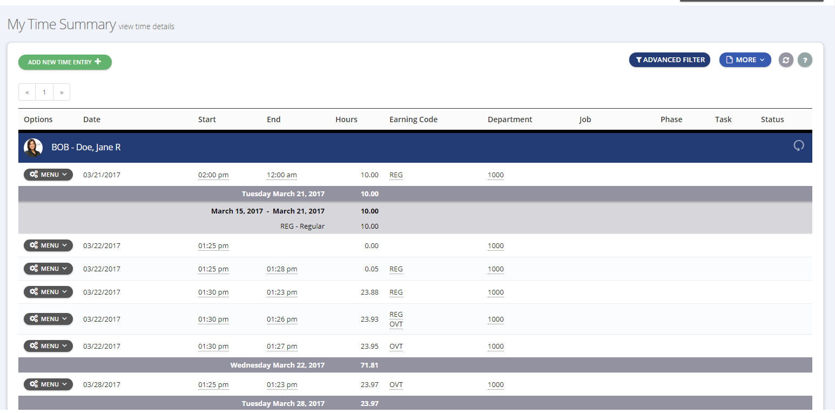Image resolution: width=835 pixels, height=413 pixels.
Task: Click the previous page arrow in pagination
Action: click(27, 92)
